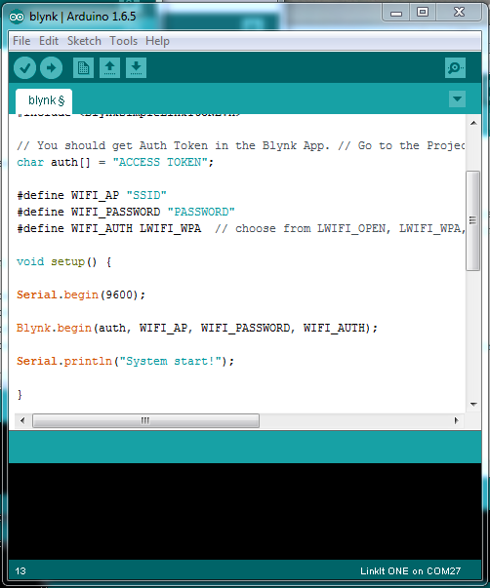Open the File menu

(21, 41)
